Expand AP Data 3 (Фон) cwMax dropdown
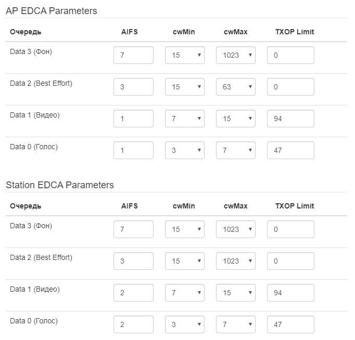The image size is (355, 340). (x=235, y=55)
